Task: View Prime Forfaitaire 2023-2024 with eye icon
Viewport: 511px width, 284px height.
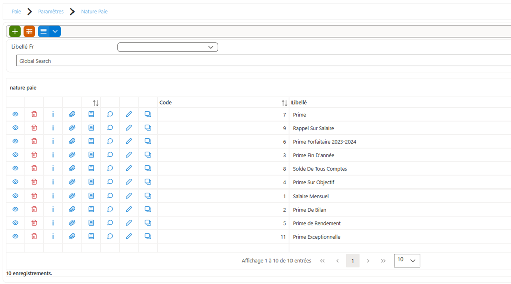Action: pos(15,142)
